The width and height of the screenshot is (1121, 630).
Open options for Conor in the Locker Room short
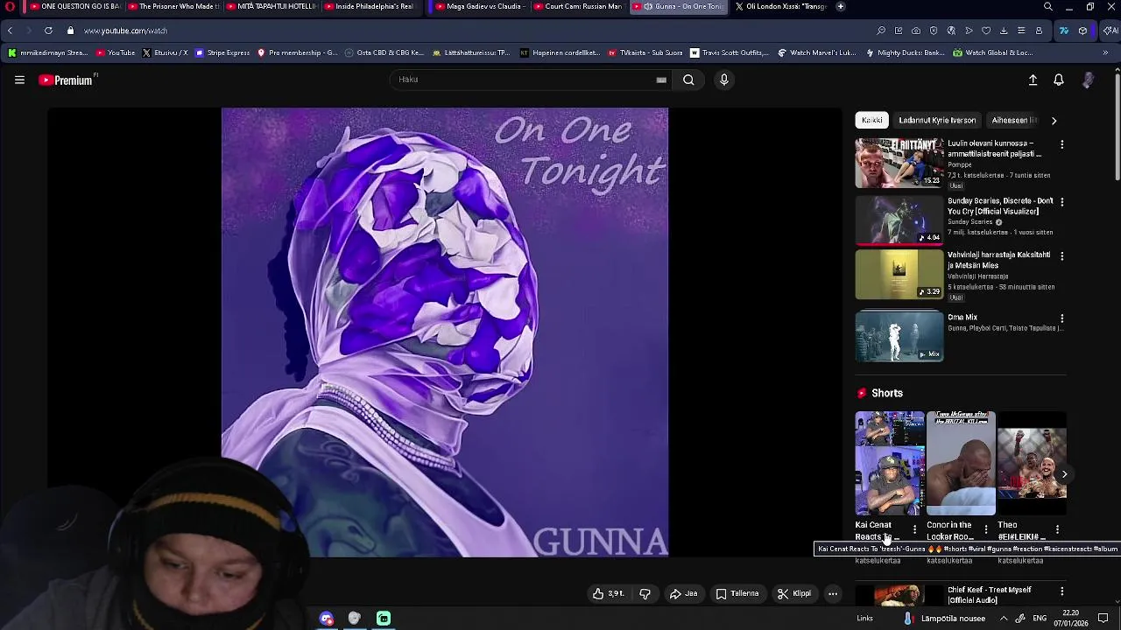point(986,529)
